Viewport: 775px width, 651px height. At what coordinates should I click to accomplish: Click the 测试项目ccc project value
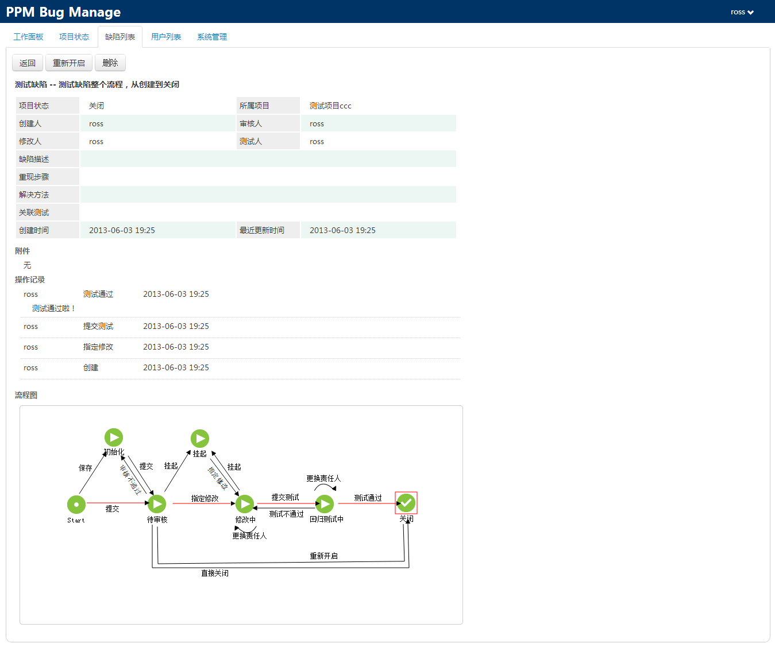[x=330, y=106]
